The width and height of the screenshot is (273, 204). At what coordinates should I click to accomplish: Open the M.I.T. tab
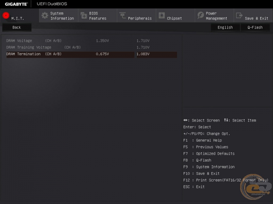tap(20, 16)
